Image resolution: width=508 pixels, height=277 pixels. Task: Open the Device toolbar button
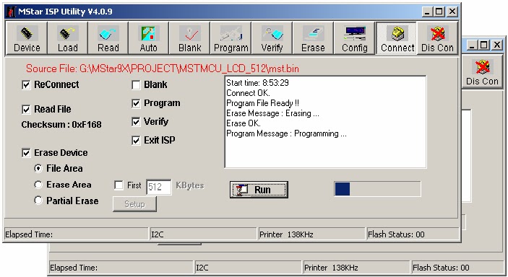click(27, 38)
